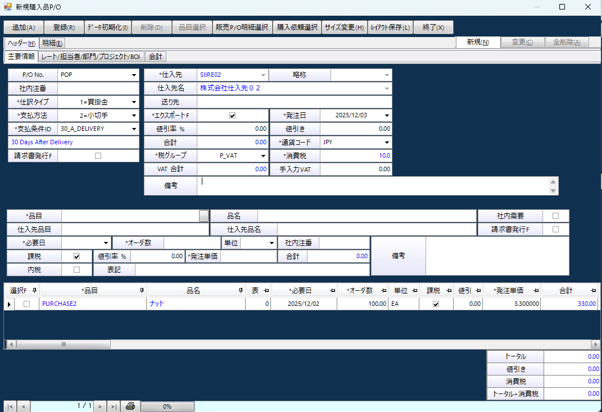Image resolution: width=602 pixels, height=412 pixels.
Task: Click the printer icon in bottom toolbar
Action: click(x=130, y=405)
